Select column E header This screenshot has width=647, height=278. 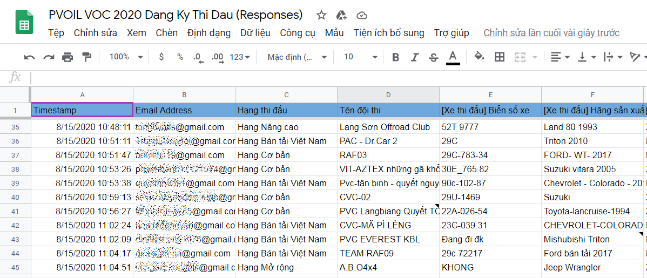coord(490,95)
